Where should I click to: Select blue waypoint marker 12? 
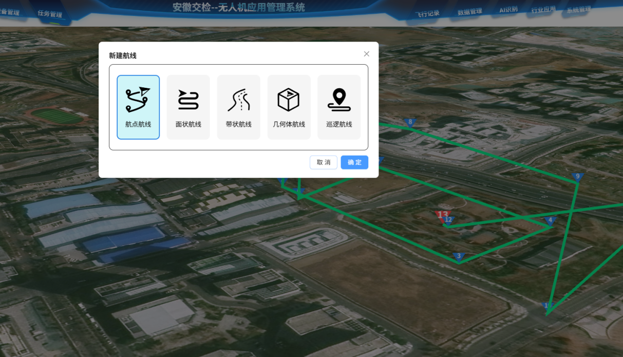449,220
